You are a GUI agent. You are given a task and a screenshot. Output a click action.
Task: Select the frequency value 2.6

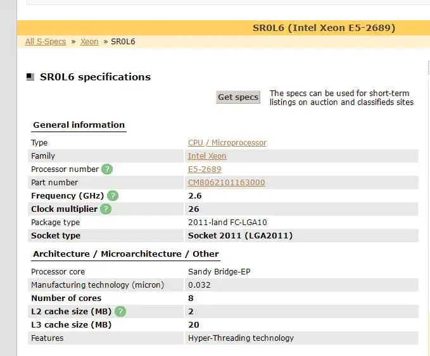tap(194, 196)
